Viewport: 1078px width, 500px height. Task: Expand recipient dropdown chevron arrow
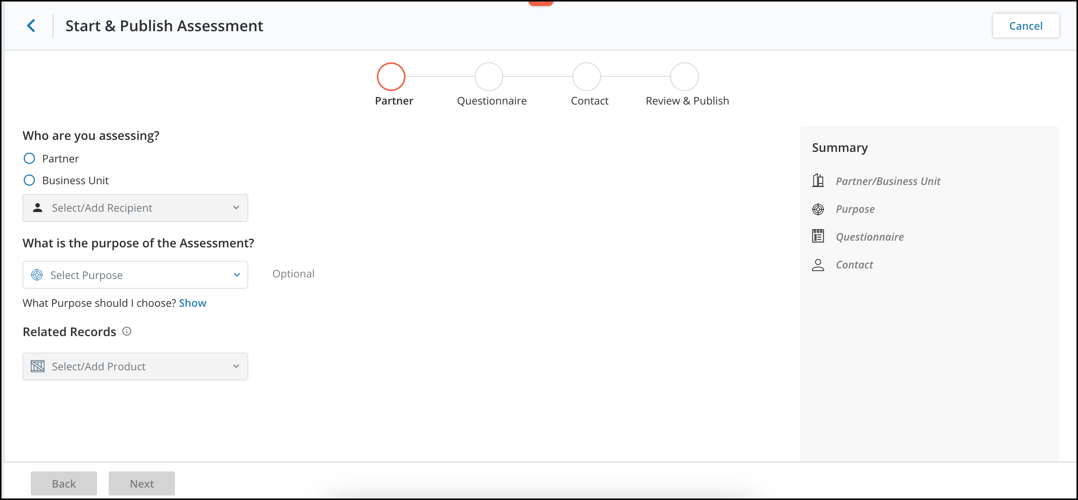point(236,208)
